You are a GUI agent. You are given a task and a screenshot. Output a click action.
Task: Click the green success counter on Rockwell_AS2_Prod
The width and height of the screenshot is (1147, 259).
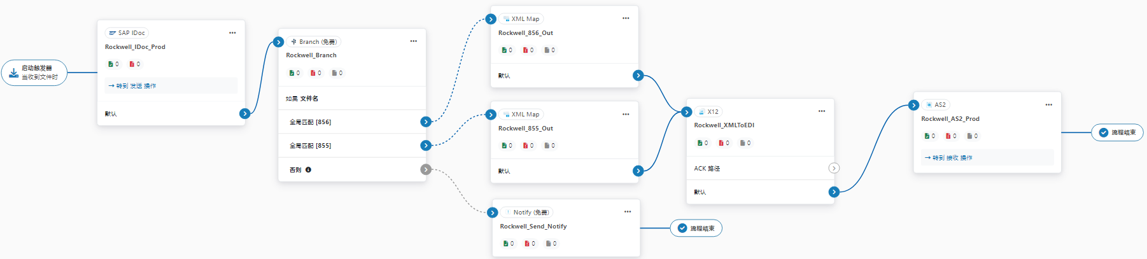(929, 136)
